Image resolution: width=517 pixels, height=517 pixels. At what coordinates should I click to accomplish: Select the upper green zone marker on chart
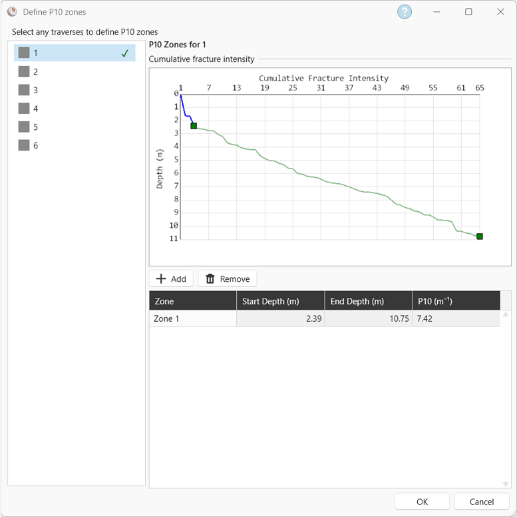pyautogui.click(x=194, y=126)
